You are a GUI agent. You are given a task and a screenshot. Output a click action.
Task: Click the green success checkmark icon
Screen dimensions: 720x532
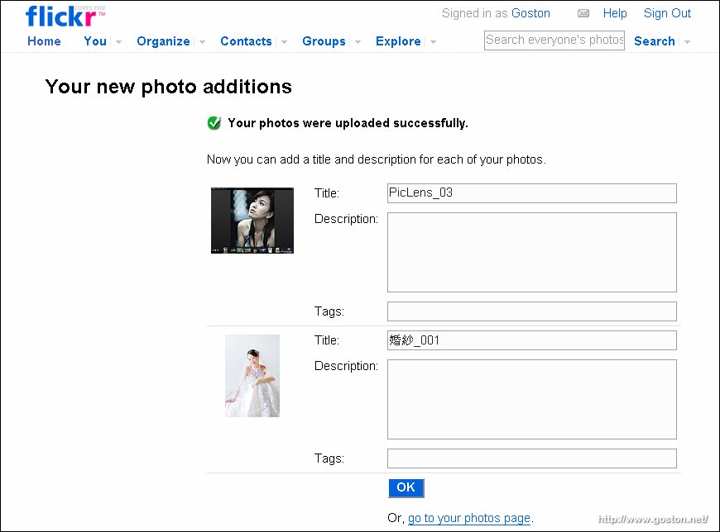tap(214, 123)
